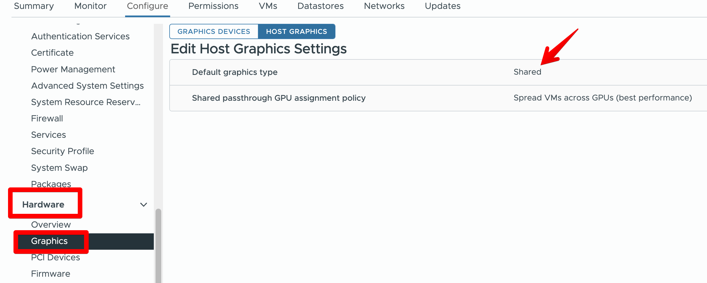Open the Updates tab
This screenshot has width=707, height=283.
(443, 6)
